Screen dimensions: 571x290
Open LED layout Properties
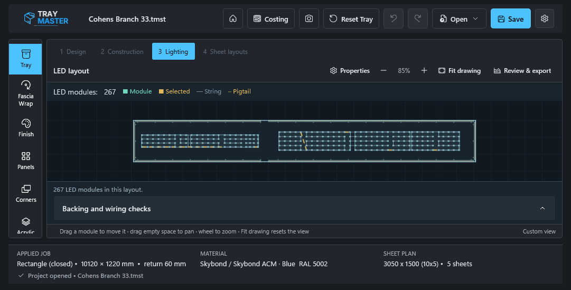pyautogui.click(x=350, y=71)
